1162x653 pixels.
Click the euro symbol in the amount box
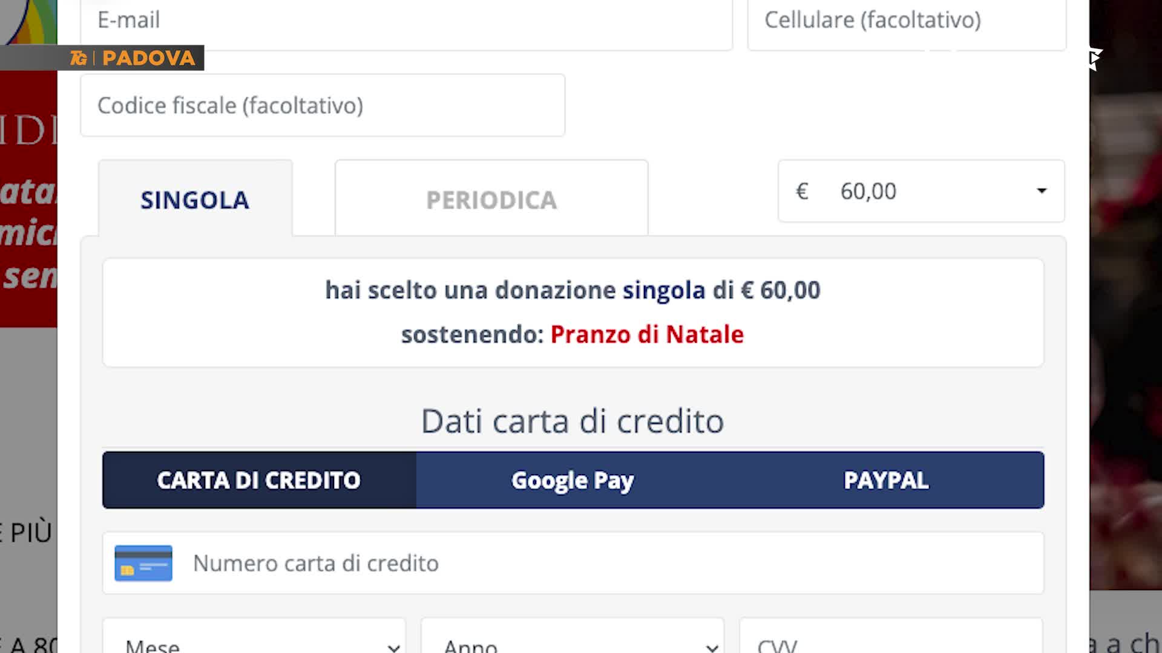pos(802,192)
